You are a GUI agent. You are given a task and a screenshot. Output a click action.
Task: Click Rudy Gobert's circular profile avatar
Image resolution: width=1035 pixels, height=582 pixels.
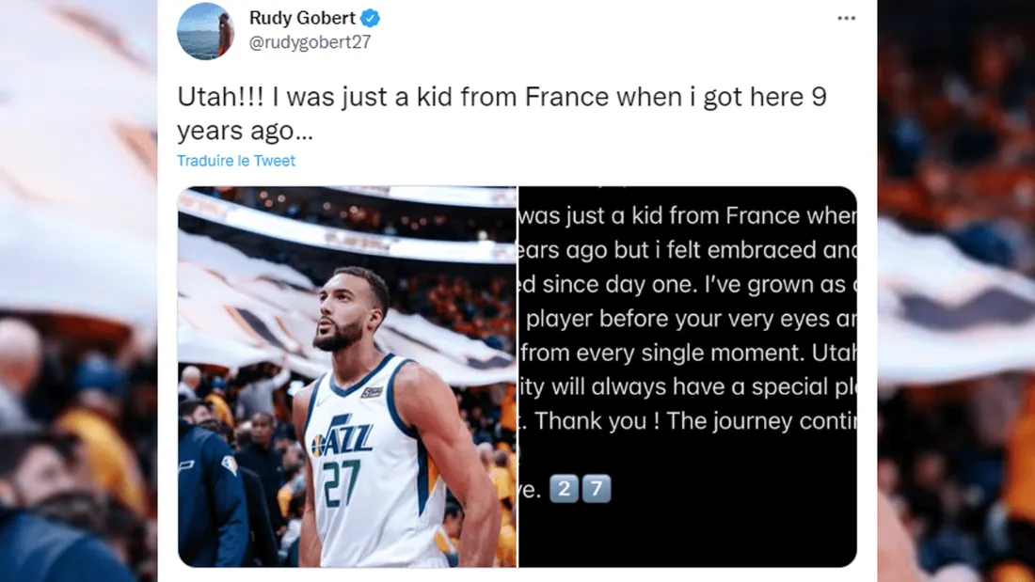(206, 33)
